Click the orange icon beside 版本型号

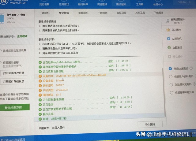point(40,86)
